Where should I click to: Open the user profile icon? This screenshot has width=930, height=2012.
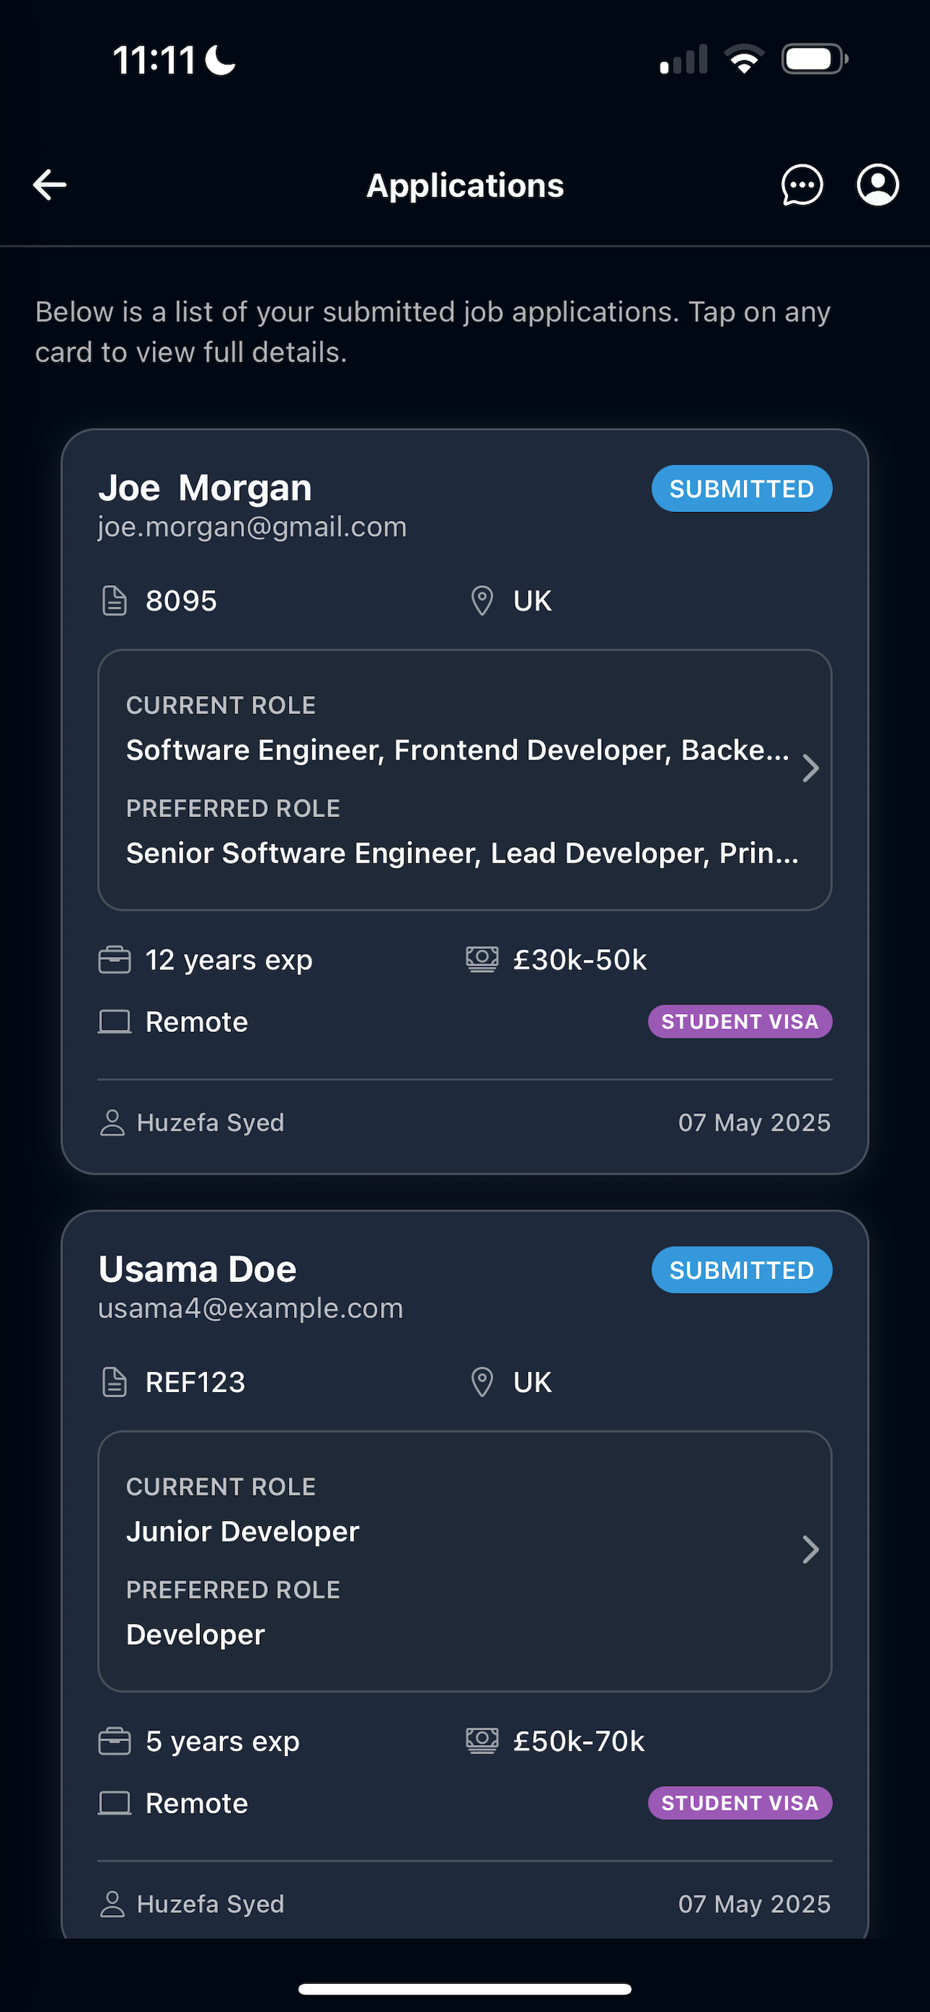tap(878, 185)
